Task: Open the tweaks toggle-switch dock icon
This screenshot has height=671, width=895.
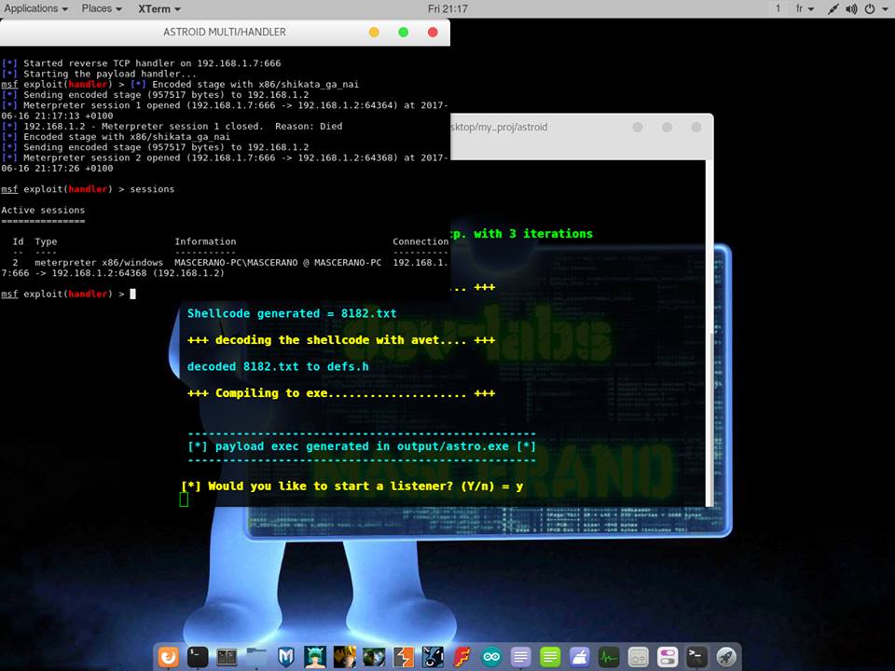Action: pos(668,657)
